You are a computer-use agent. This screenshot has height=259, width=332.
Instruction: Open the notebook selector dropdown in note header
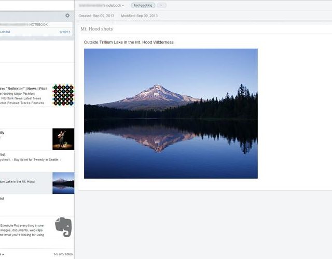pos(102,6)
